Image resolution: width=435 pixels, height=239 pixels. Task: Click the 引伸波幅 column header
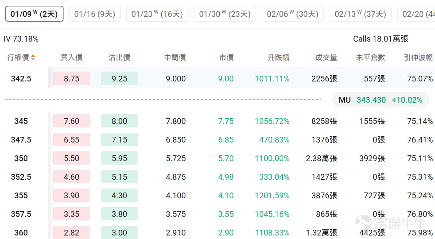[x=418, y=58]
